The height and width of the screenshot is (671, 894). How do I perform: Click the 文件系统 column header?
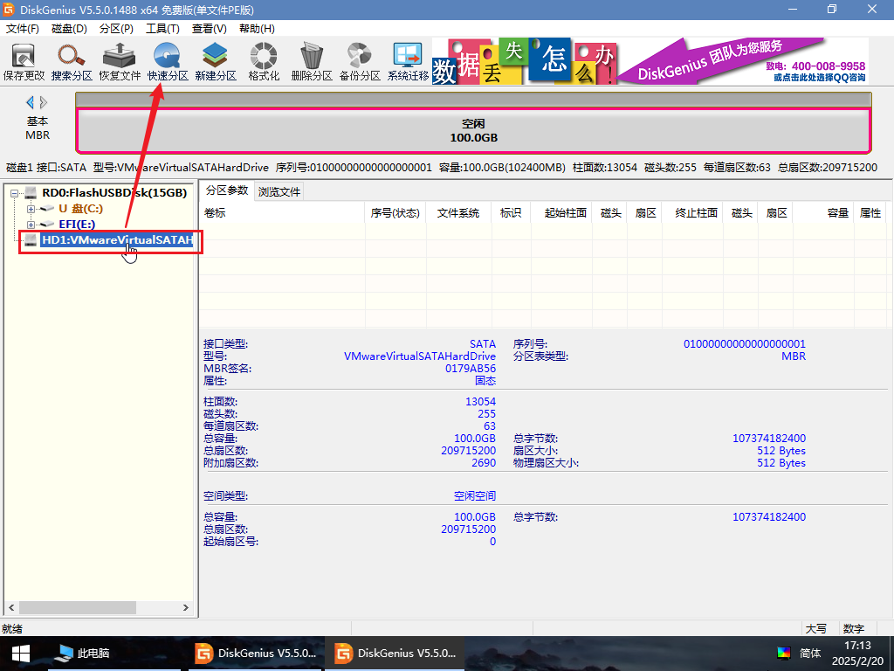tap(458, 213)
